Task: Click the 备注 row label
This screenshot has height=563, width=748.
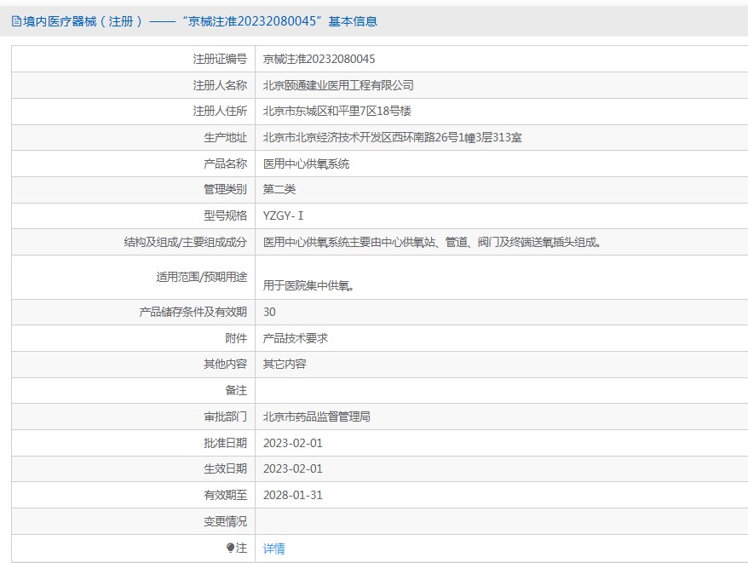Action: coord(236,391)
